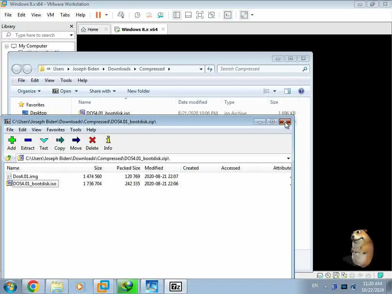This screenshot has width=392, height=294.
Task: Click New folder in Explorer
Action: click(x=139, y=91)
